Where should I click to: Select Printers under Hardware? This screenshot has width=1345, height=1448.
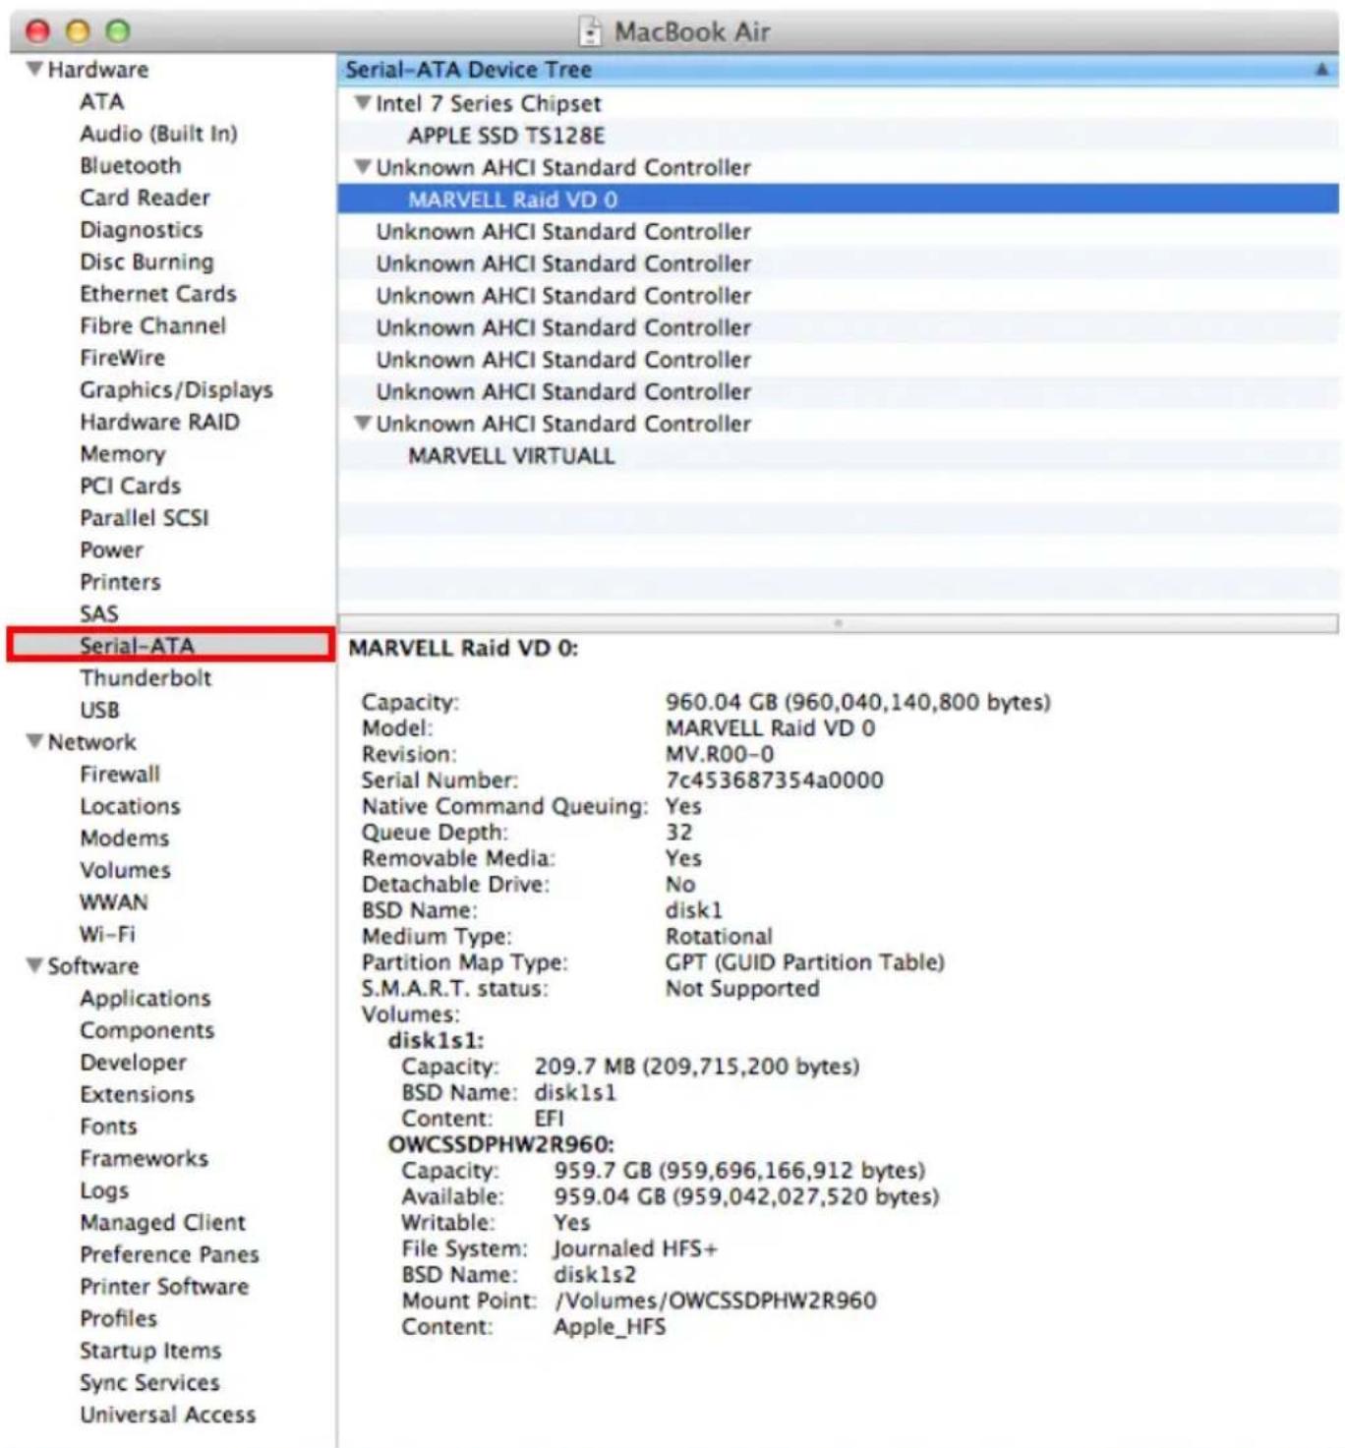[x=120, y=582]
